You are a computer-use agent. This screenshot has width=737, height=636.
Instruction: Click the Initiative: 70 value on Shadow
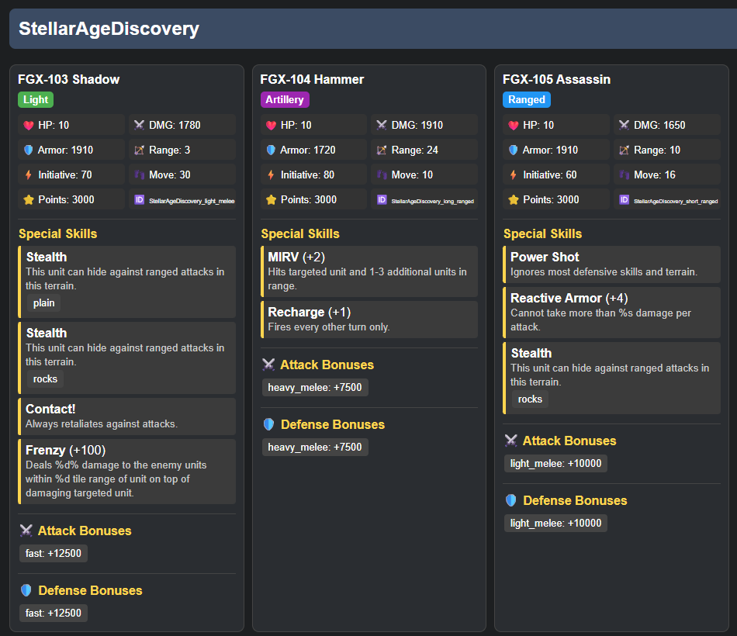65,175
